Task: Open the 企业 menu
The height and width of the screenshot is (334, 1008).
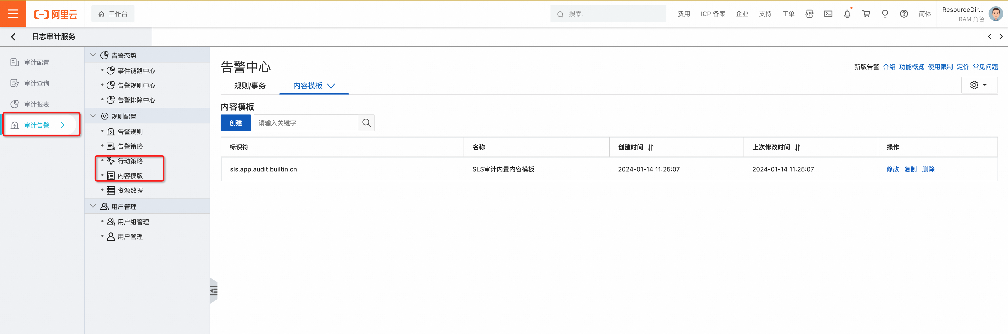Action: click(x=741, y=14)
